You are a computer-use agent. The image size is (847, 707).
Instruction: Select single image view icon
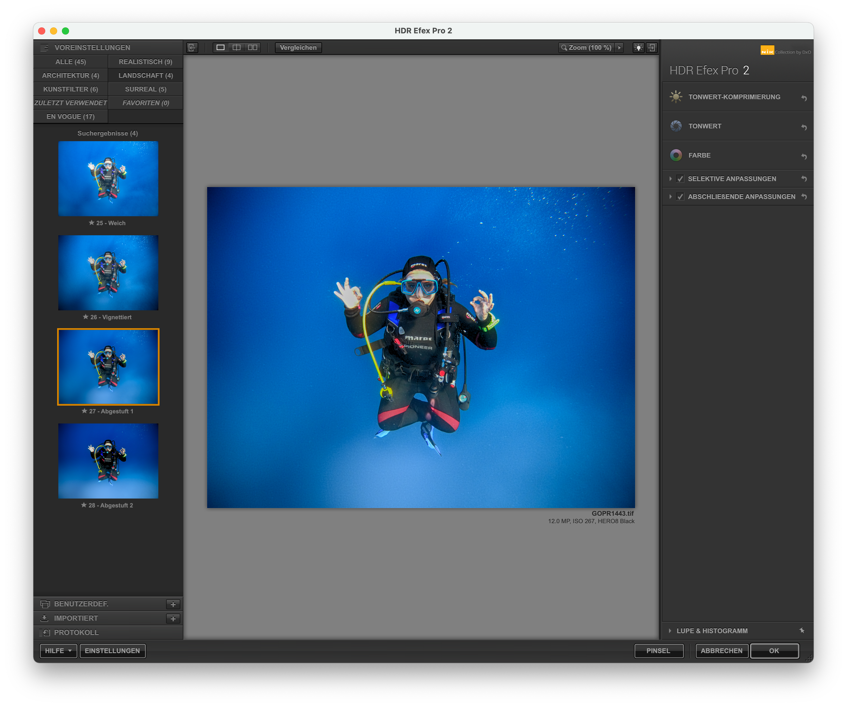[x=220, y=48]
